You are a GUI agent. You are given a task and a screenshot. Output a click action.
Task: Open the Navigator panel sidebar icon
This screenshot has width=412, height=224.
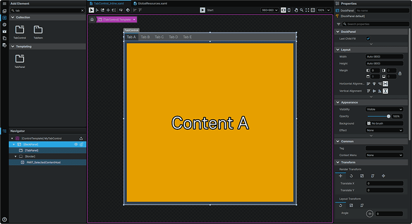coord(4,131)
